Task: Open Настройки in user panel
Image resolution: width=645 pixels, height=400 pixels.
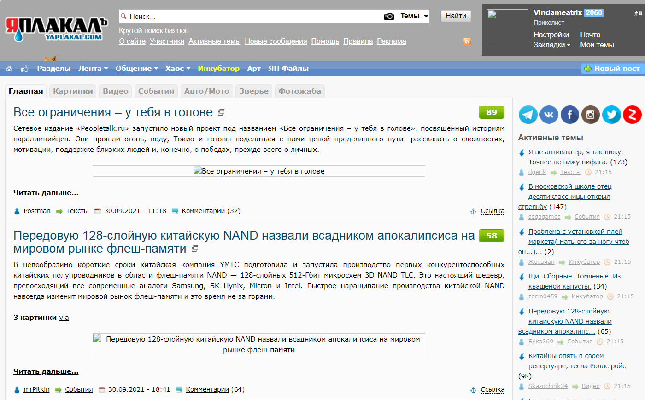Action: (x=551, y=35)
